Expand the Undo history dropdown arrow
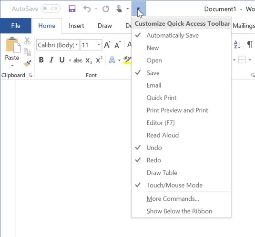The width and height of the screenshot is (255, 237). 96,9
